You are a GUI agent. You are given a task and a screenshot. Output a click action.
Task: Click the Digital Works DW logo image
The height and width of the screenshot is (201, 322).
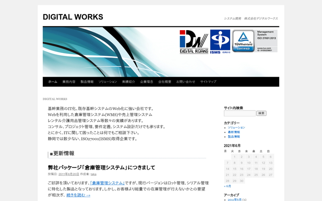tap(194, 41)
